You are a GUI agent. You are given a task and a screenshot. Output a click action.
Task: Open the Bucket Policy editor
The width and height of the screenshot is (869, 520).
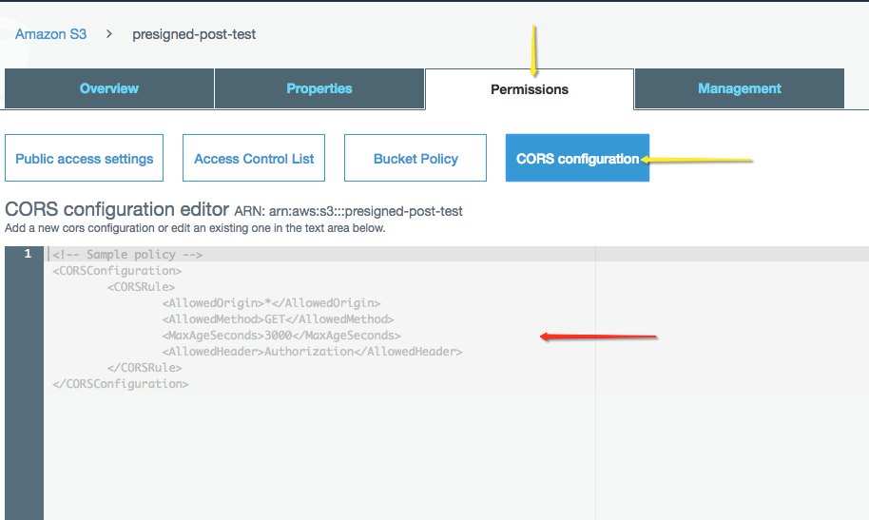pos(415,159)
